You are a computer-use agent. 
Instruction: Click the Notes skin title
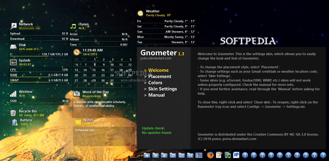(88, 120)
